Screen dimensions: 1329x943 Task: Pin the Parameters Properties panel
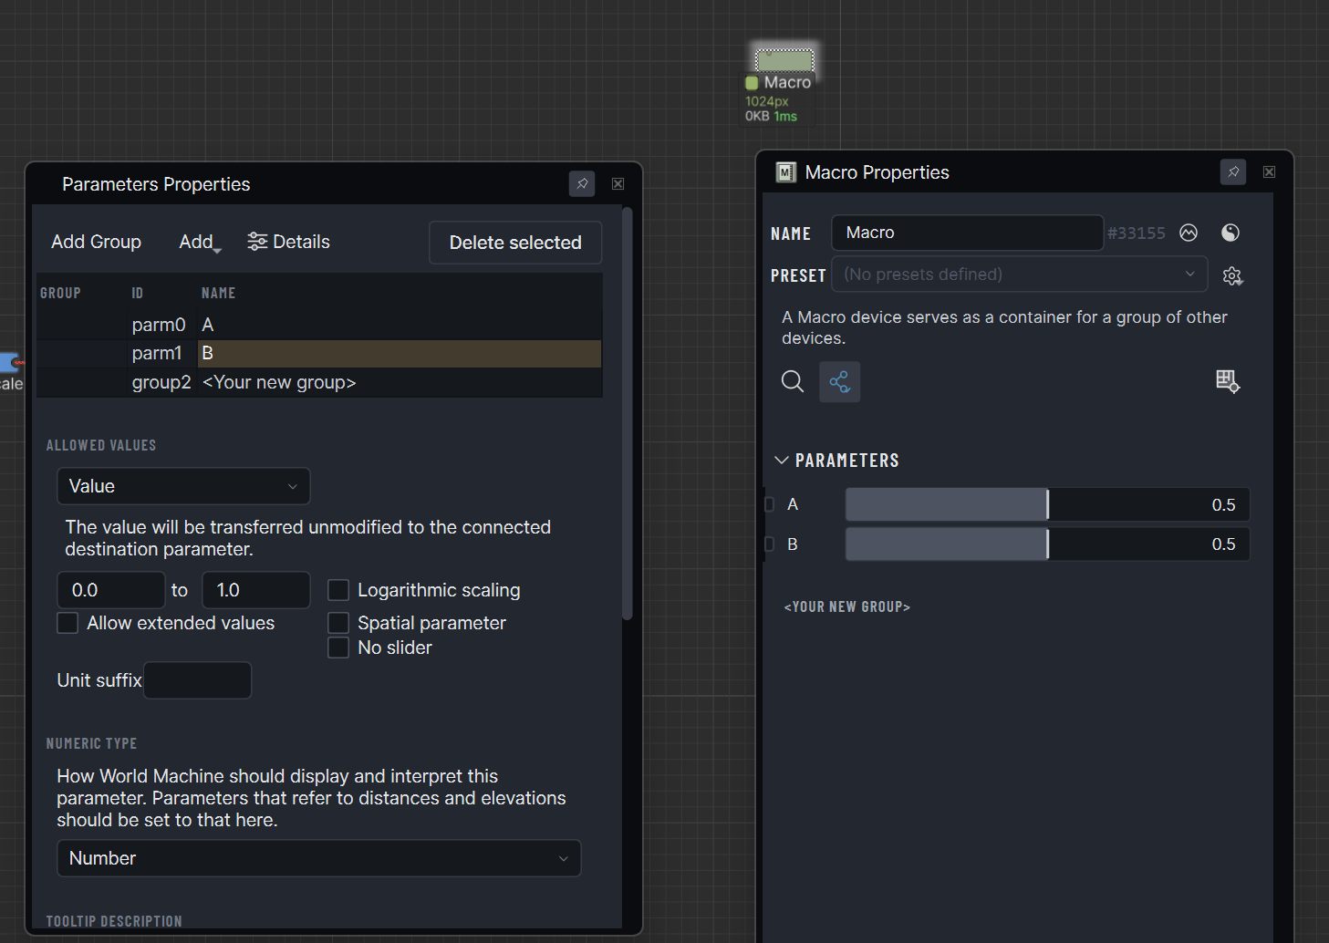tap(582, 183)
